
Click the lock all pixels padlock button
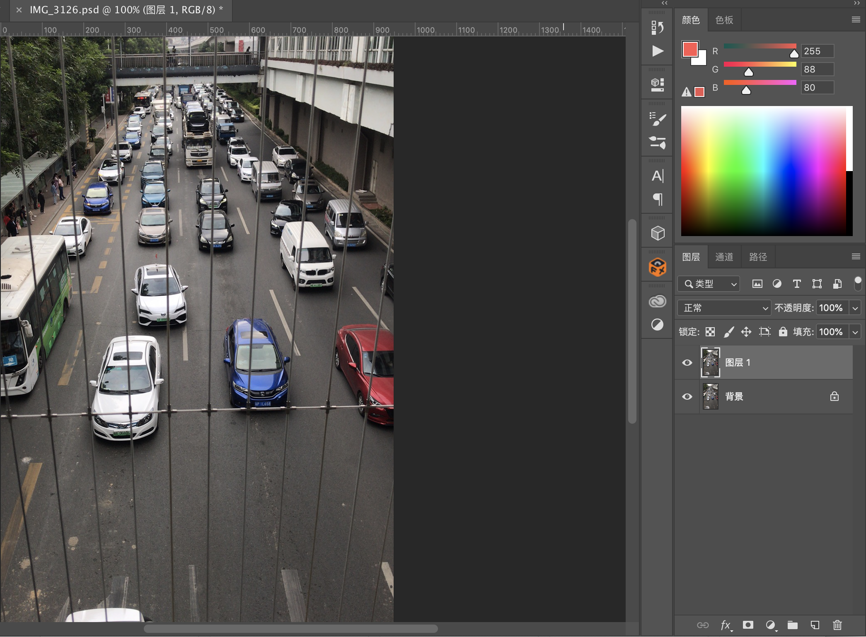point(782,332)
